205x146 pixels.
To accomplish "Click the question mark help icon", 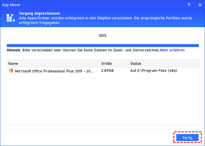I will pos(189,5).
